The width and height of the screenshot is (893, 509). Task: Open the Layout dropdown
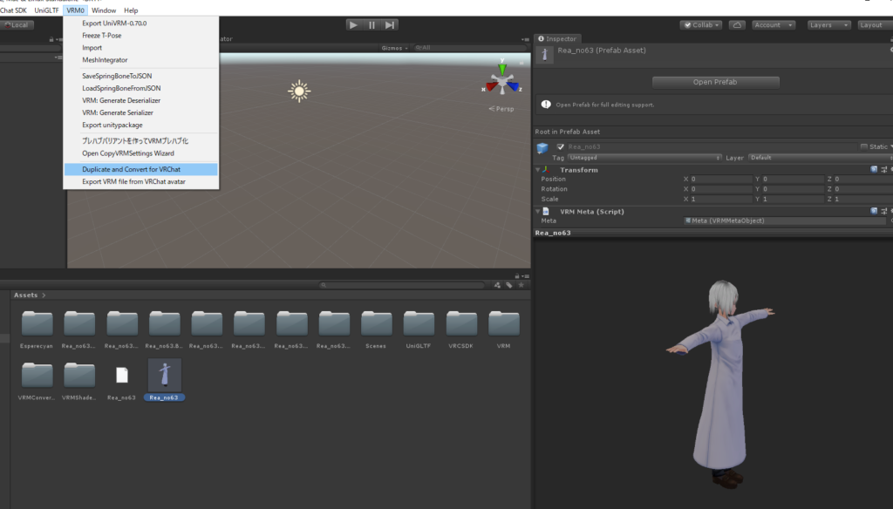pos(874,25)
